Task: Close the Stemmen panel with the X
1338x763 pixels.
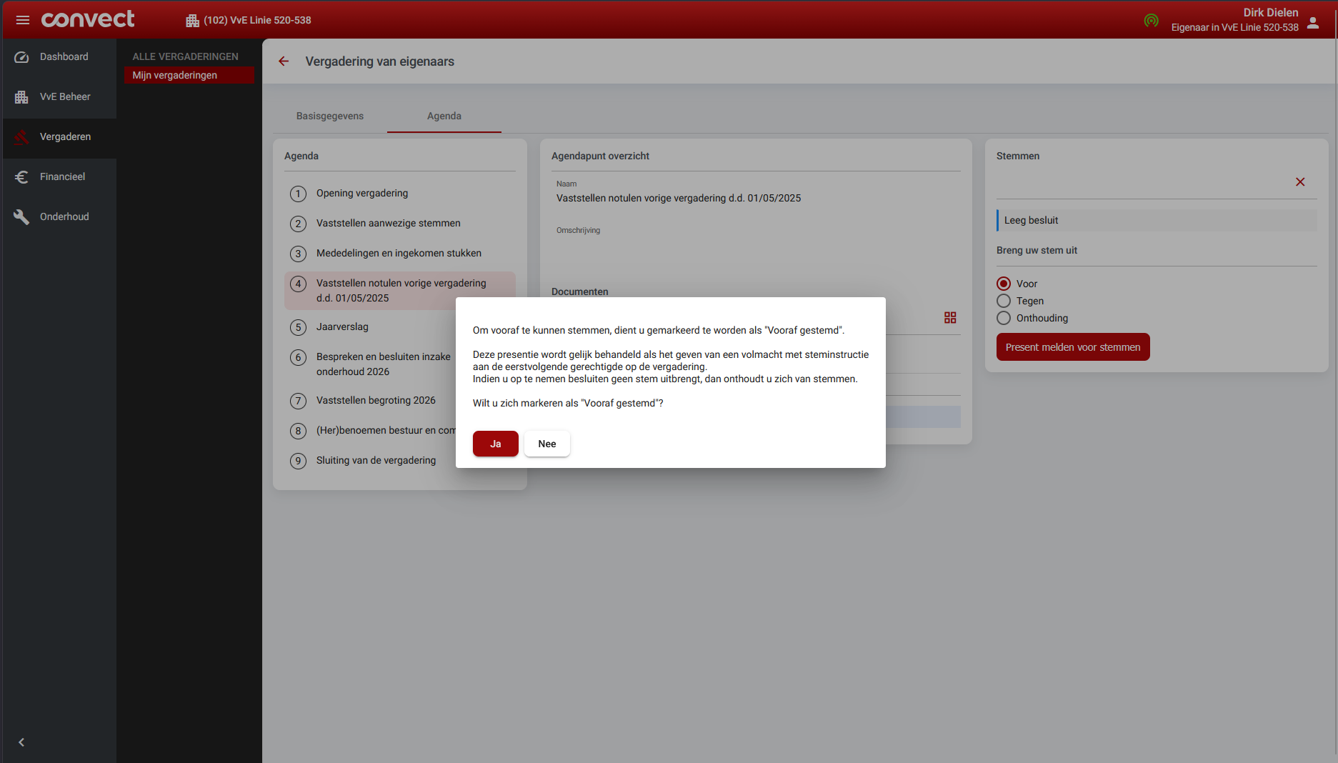Action: [x=1300, y=182]
